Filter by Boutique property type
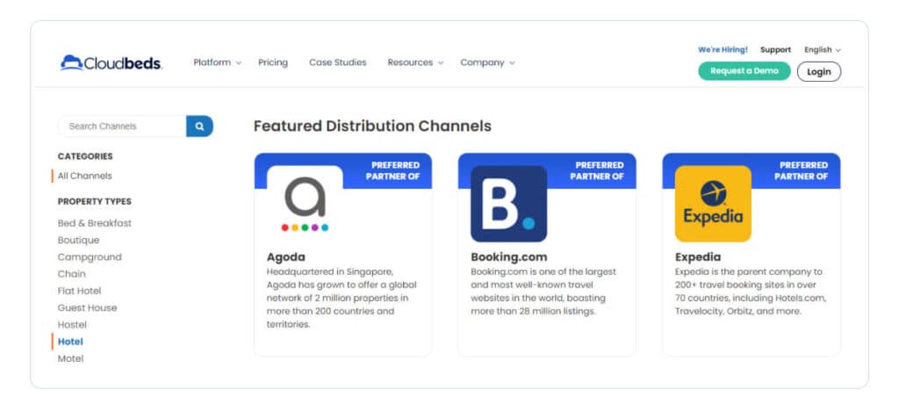 (78, 240)
